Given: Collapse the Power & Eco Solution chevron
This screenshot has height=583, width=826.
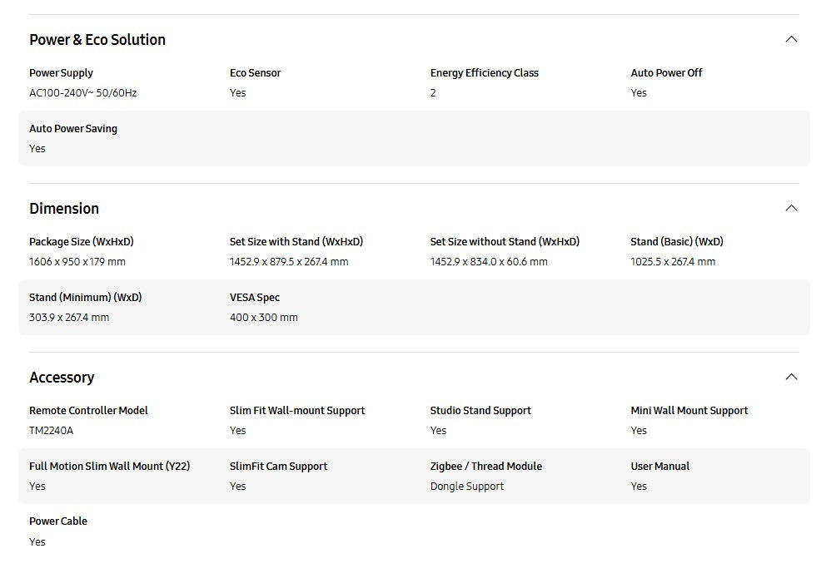Looking at the screenshot, I should [x=791, y=39].
